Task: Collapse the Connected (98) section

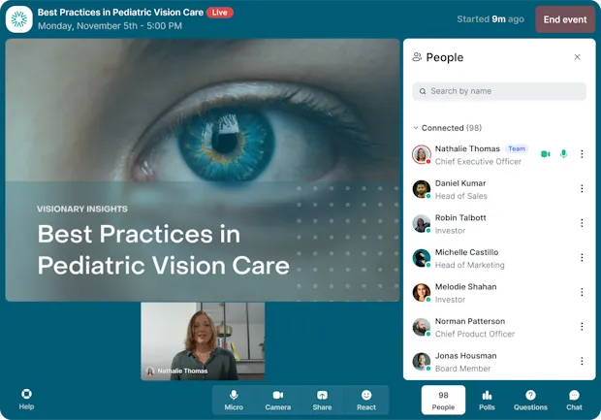Action: tap(447, 128)
